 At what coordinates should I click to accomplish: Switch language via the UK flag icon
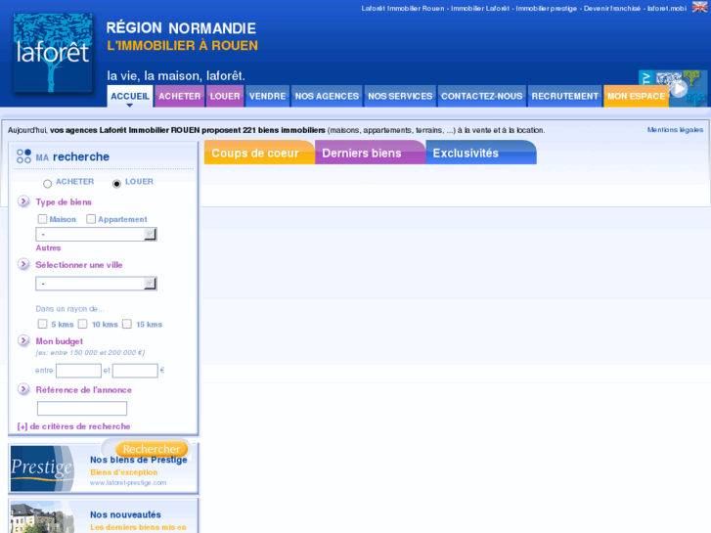[x=699, y=7]
